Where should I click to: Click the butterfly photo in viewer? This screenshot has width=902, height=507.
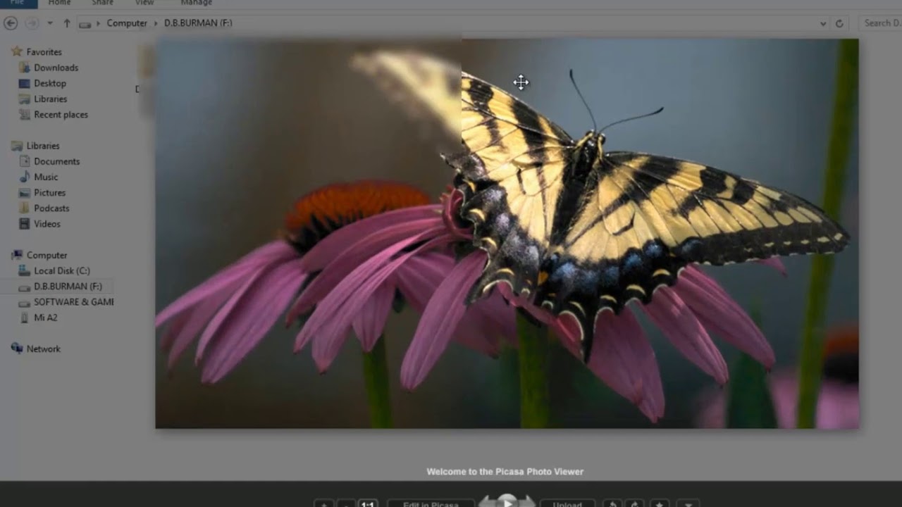click(507, 233)
